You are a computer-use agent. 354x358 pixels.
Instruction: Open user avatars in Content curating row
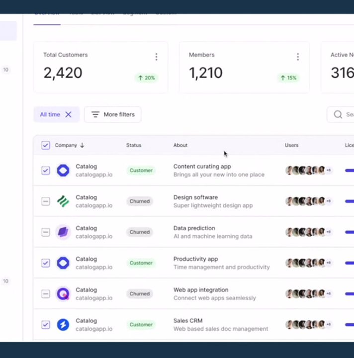[308, 171]
